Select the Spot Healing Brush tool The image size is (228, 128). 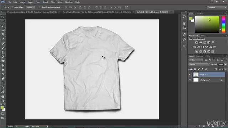tap(3, 43)
